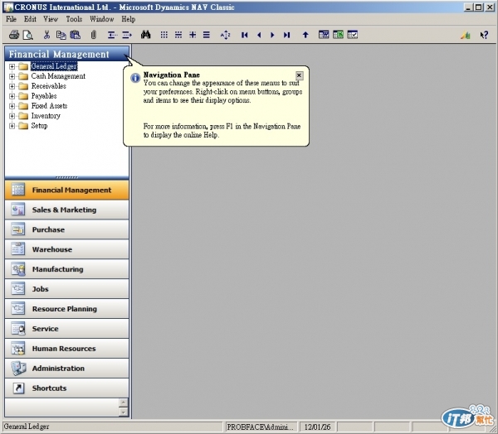Click the up arrow toolbar icon
Screen dimensions: 498x434
pyautogui.click(x=305, y=35)
